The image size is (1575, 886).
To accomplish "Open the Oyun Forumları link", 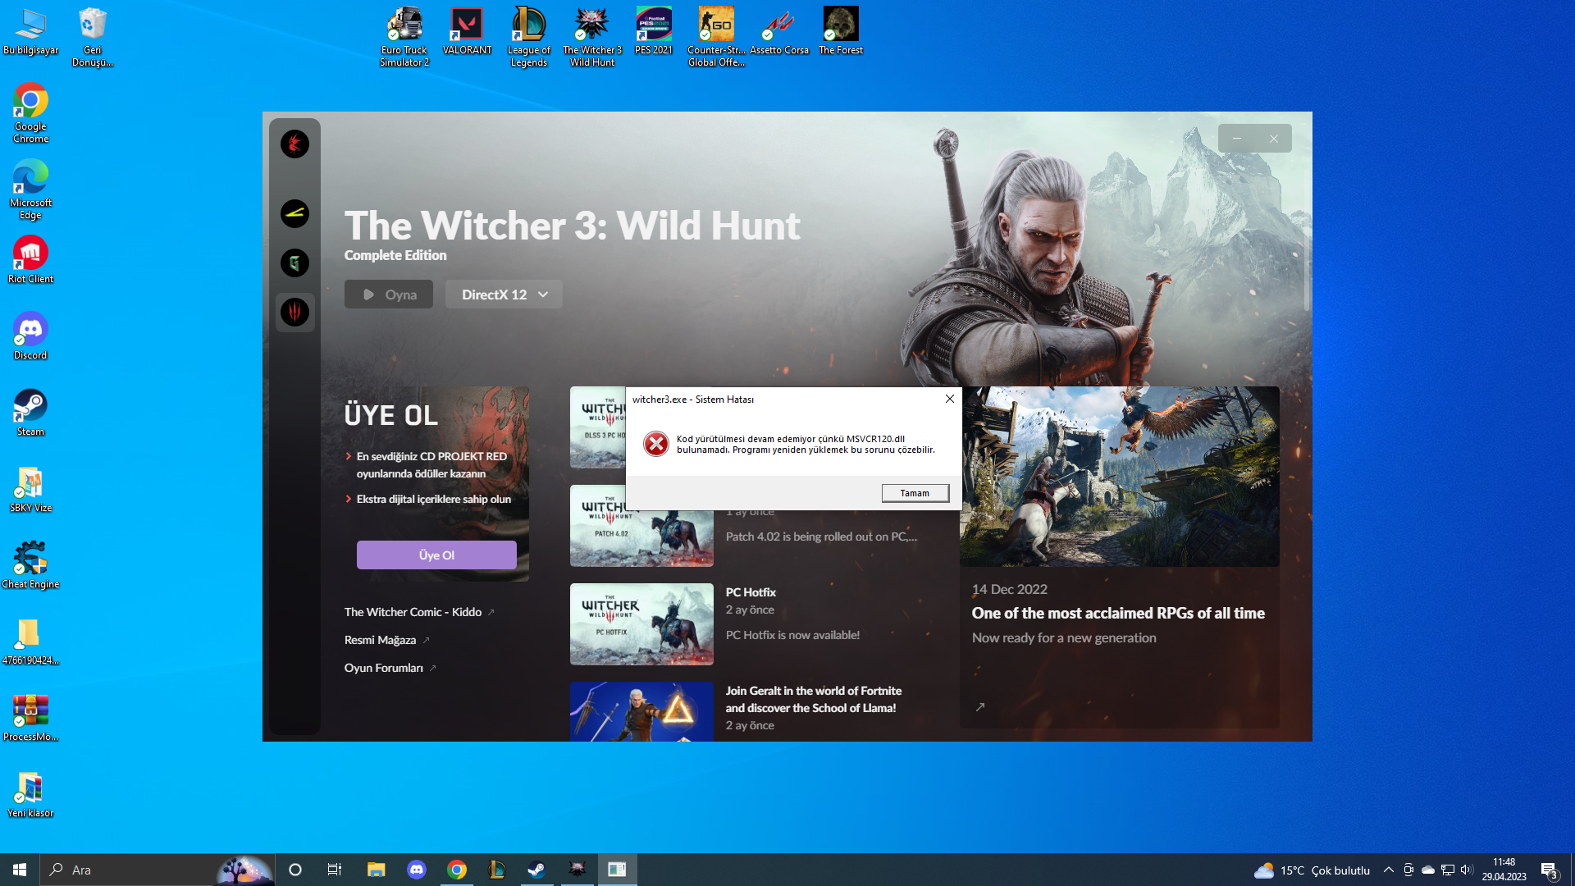I will pyautogui.click(x=384, y=668).
